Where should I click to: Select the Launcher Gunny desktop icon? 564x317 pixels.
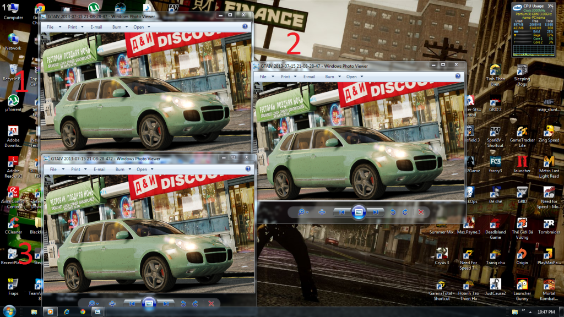tap(522, 289)
